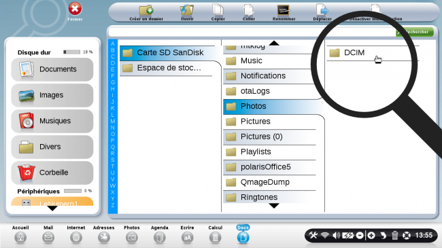Click the plus zoom-in tray icon
Screen dimensions: 442x248
pos(371,235)
